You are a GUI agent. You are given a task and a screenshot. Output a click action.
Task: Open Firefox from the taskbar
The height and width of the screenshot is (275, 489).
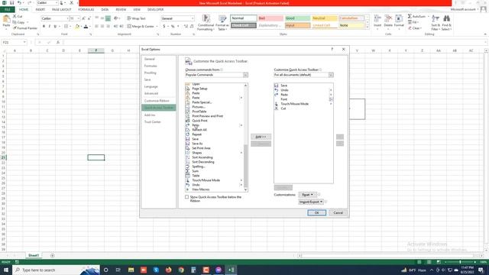click(168, 270)
